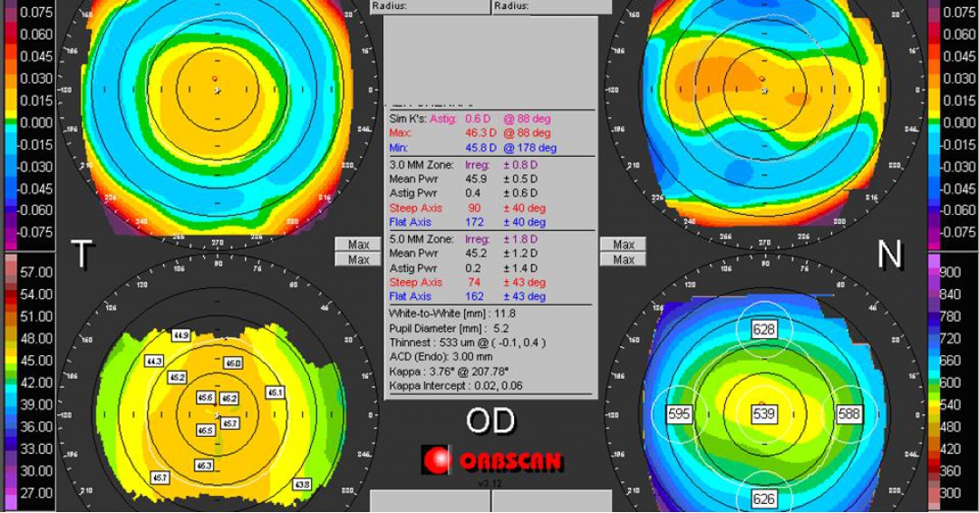Click the left Radius field at top
The height and width of the screenshot is (513, 979).
point(430,6)
